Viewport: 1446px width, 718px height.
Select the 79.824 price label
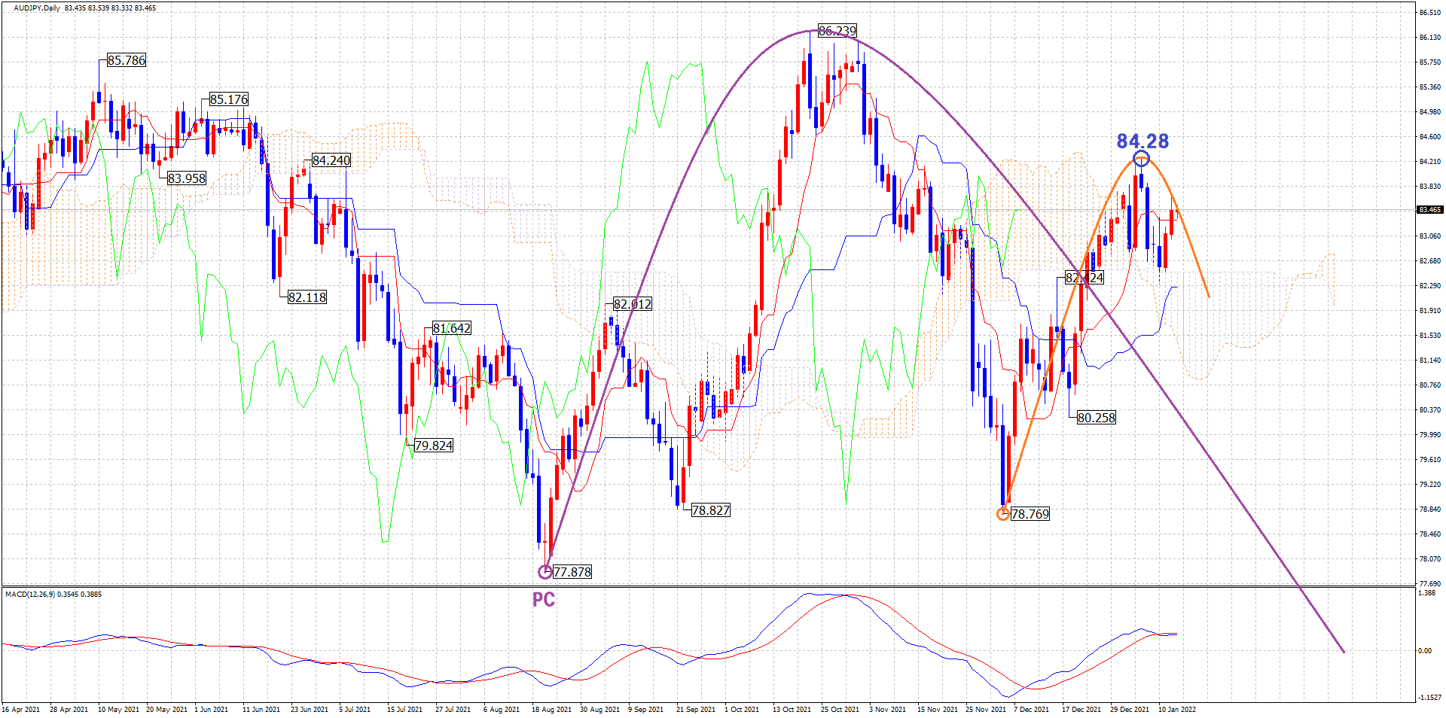click(x=434, y=446)
